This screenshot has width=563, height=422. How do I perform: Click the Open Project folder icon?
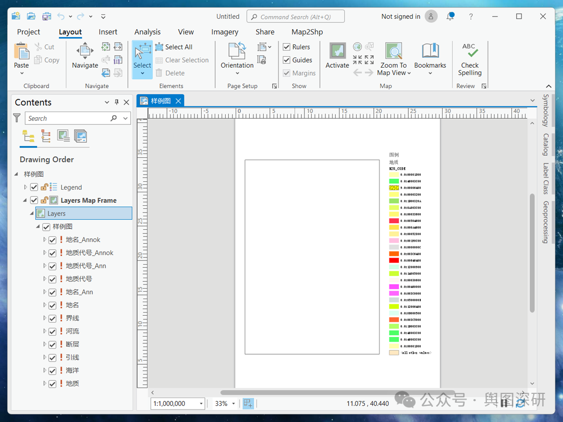(31, 16)
